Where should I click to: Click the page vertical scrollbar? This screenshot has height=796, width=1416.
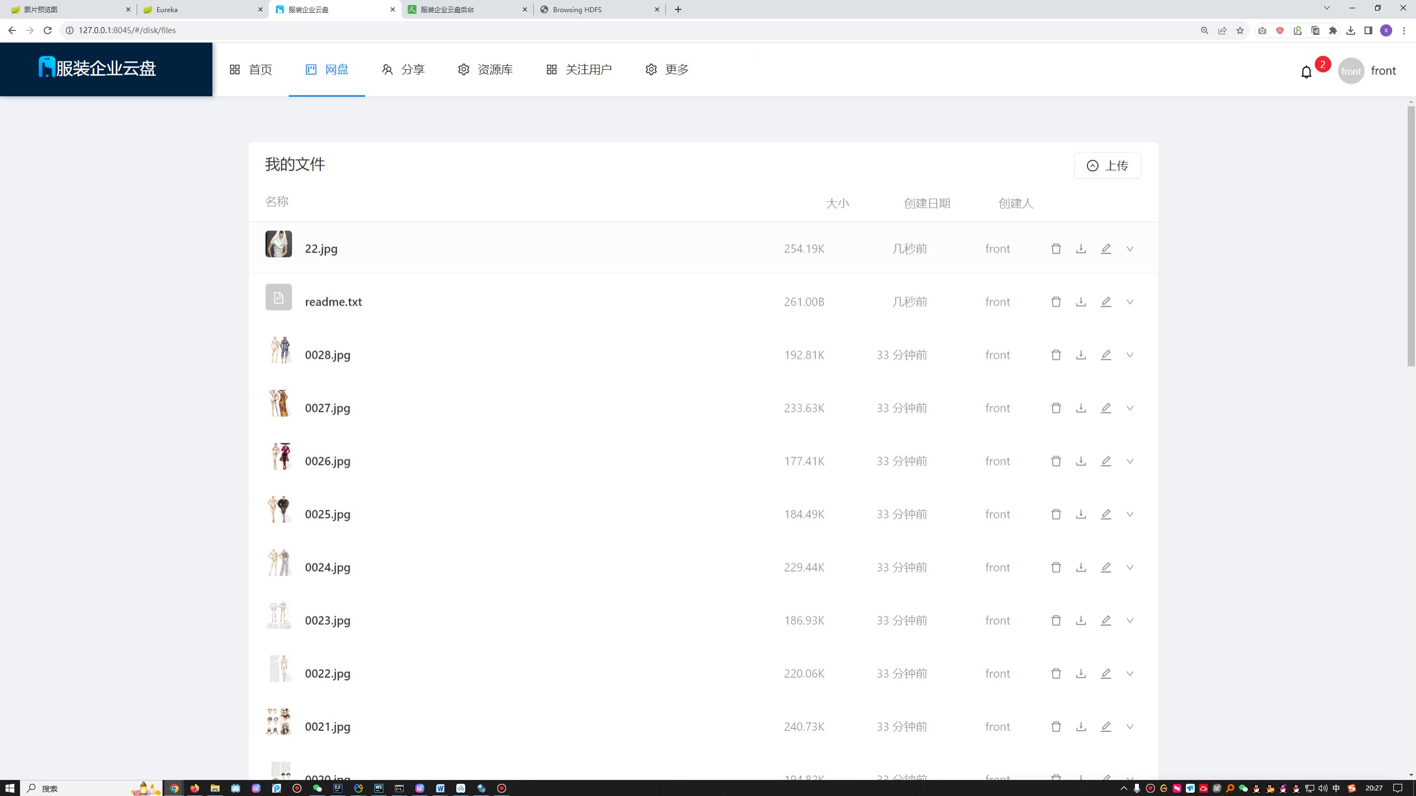pos(1411,236)
